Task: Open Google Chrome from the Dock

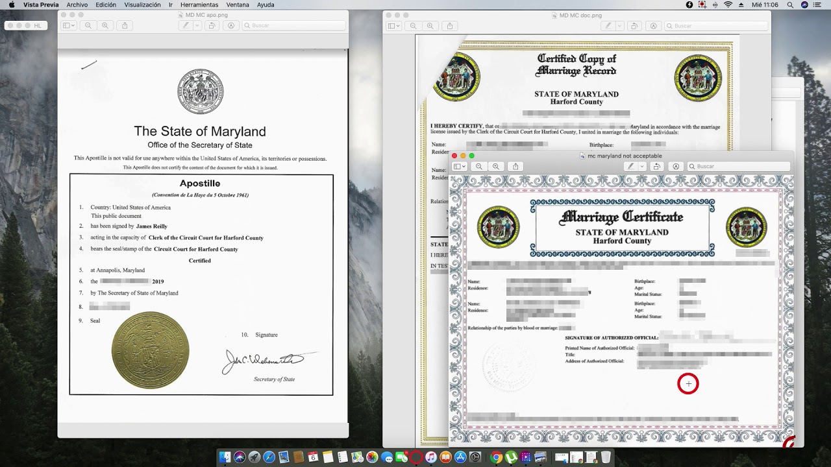Action: pos(496,457)
